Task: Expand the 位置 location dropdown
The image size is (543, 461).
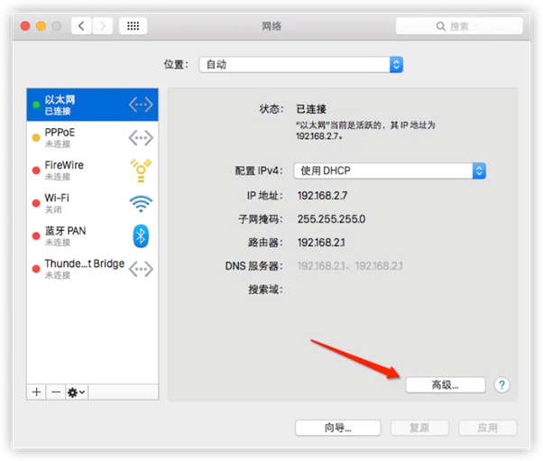Action: [301, 65]
